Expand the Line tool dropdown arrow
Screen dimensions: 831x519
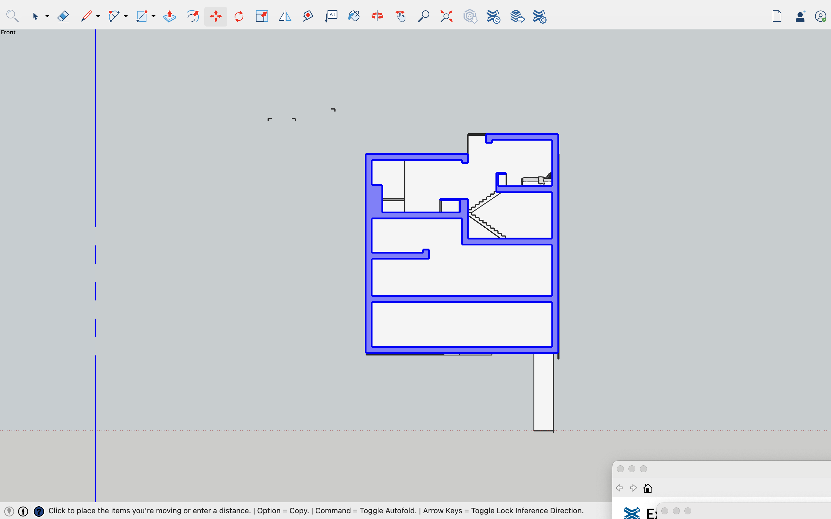98,16
